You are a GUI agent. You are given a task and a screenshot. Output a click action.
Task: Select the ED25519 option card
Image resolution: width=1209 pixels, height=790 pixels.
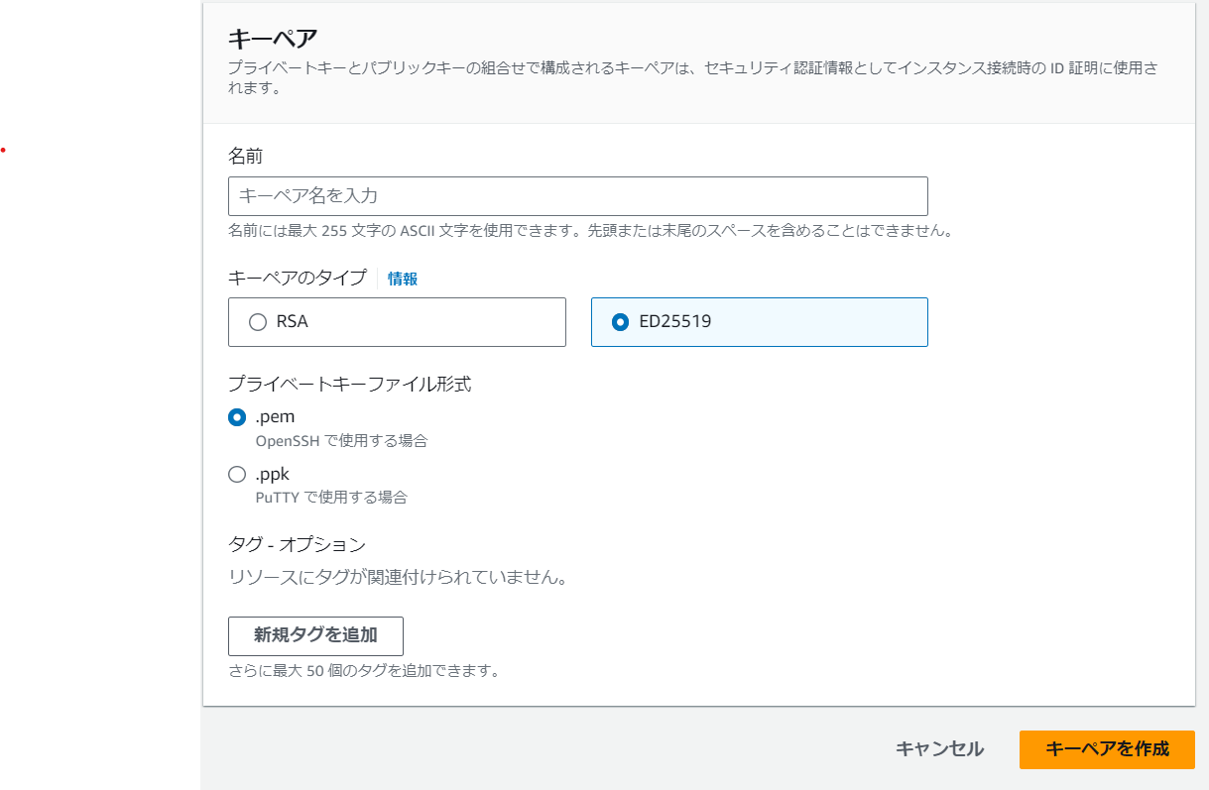(x=759, y=321)
